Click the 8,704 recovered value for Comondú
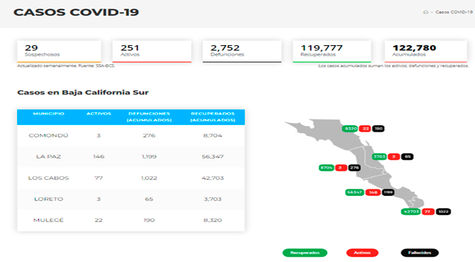Screen dimensions: 475x262 [213, 136]
